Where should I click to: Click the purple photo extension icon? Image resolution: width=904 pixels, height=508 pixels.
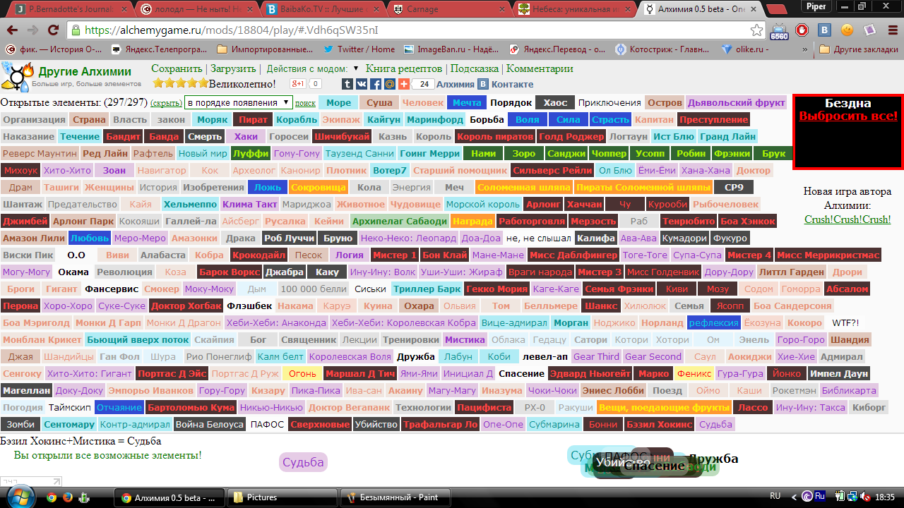click(869, 30)
